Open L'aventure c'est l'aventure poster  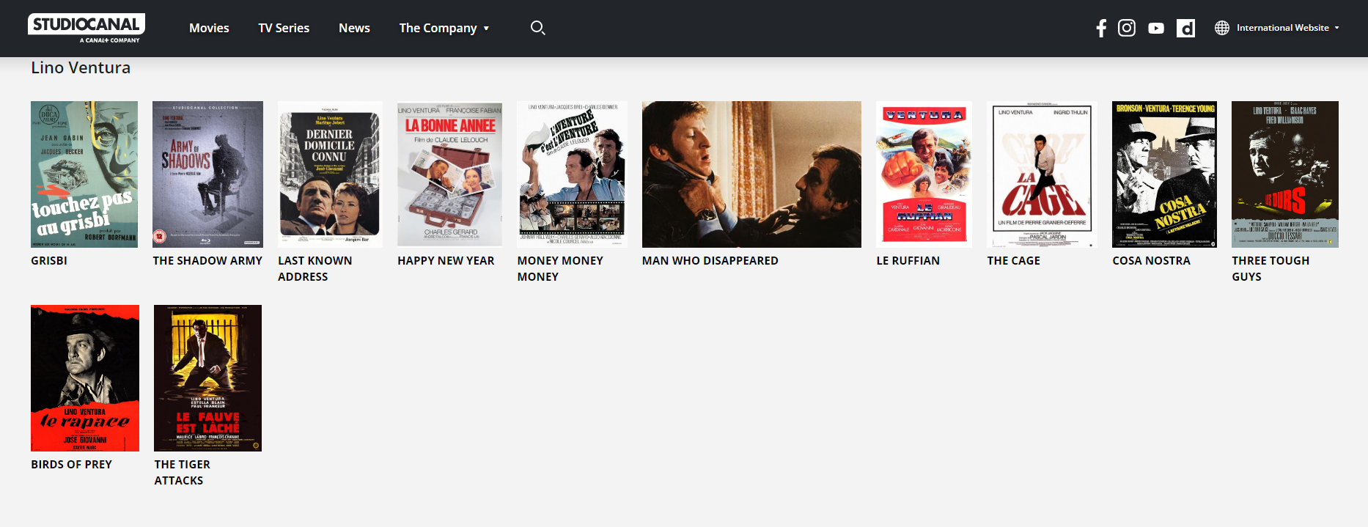(572, 174)
